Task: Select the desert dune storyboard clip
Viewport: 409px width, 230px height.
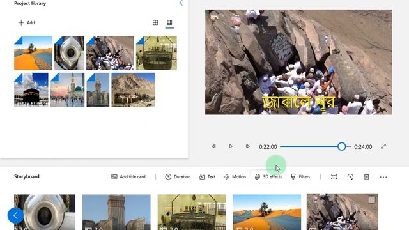Action: [267, 212]
